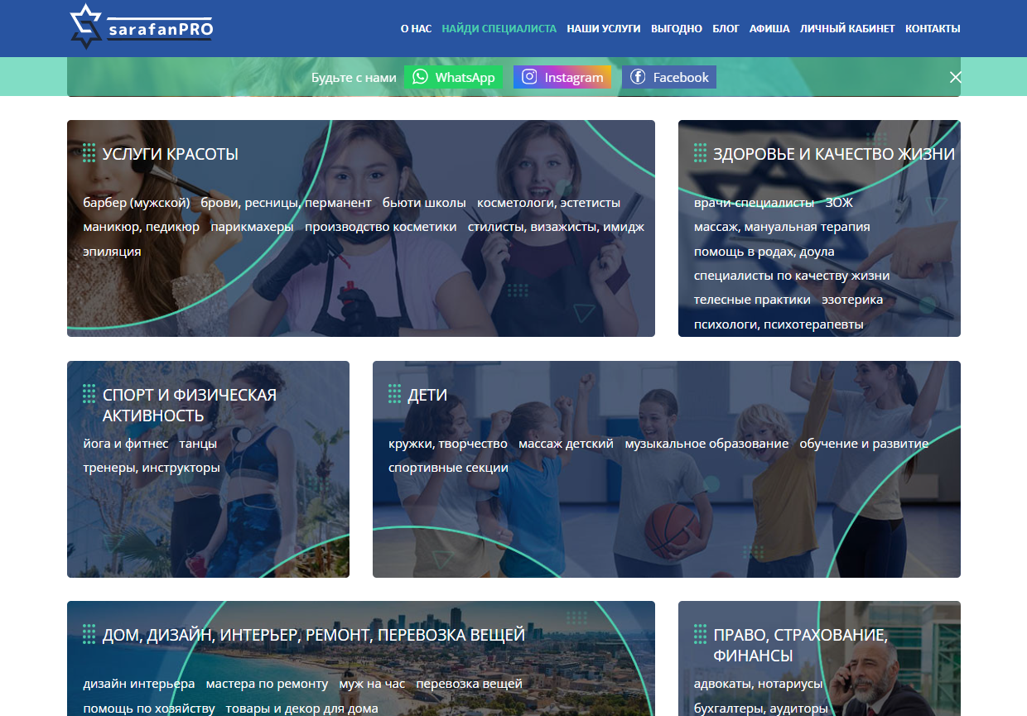This screenshot has height=716, width=1027.
Task: Click dotted grid icon beside ДЕТИ
Action: coord(395,394)
